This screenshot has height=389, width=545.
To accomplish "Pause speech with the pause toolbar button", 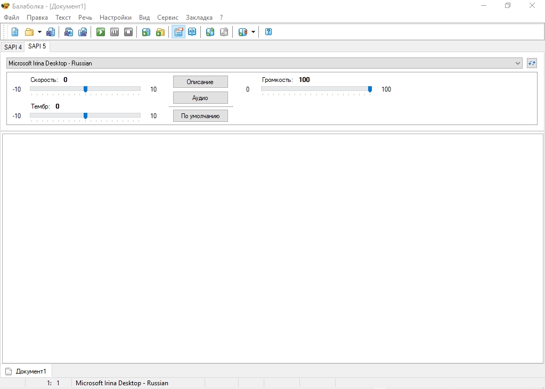I will pyautogui.click(x=115, y=32).
